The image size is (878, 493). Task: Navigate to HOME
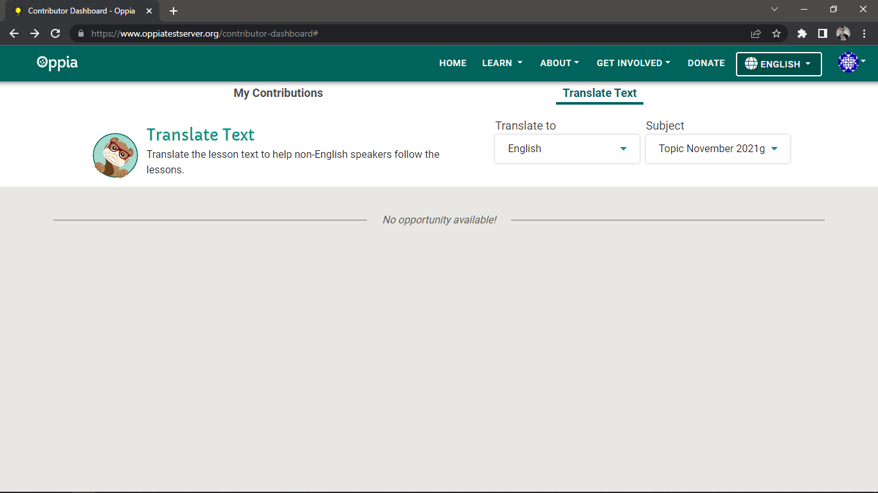tap(452, 63)
